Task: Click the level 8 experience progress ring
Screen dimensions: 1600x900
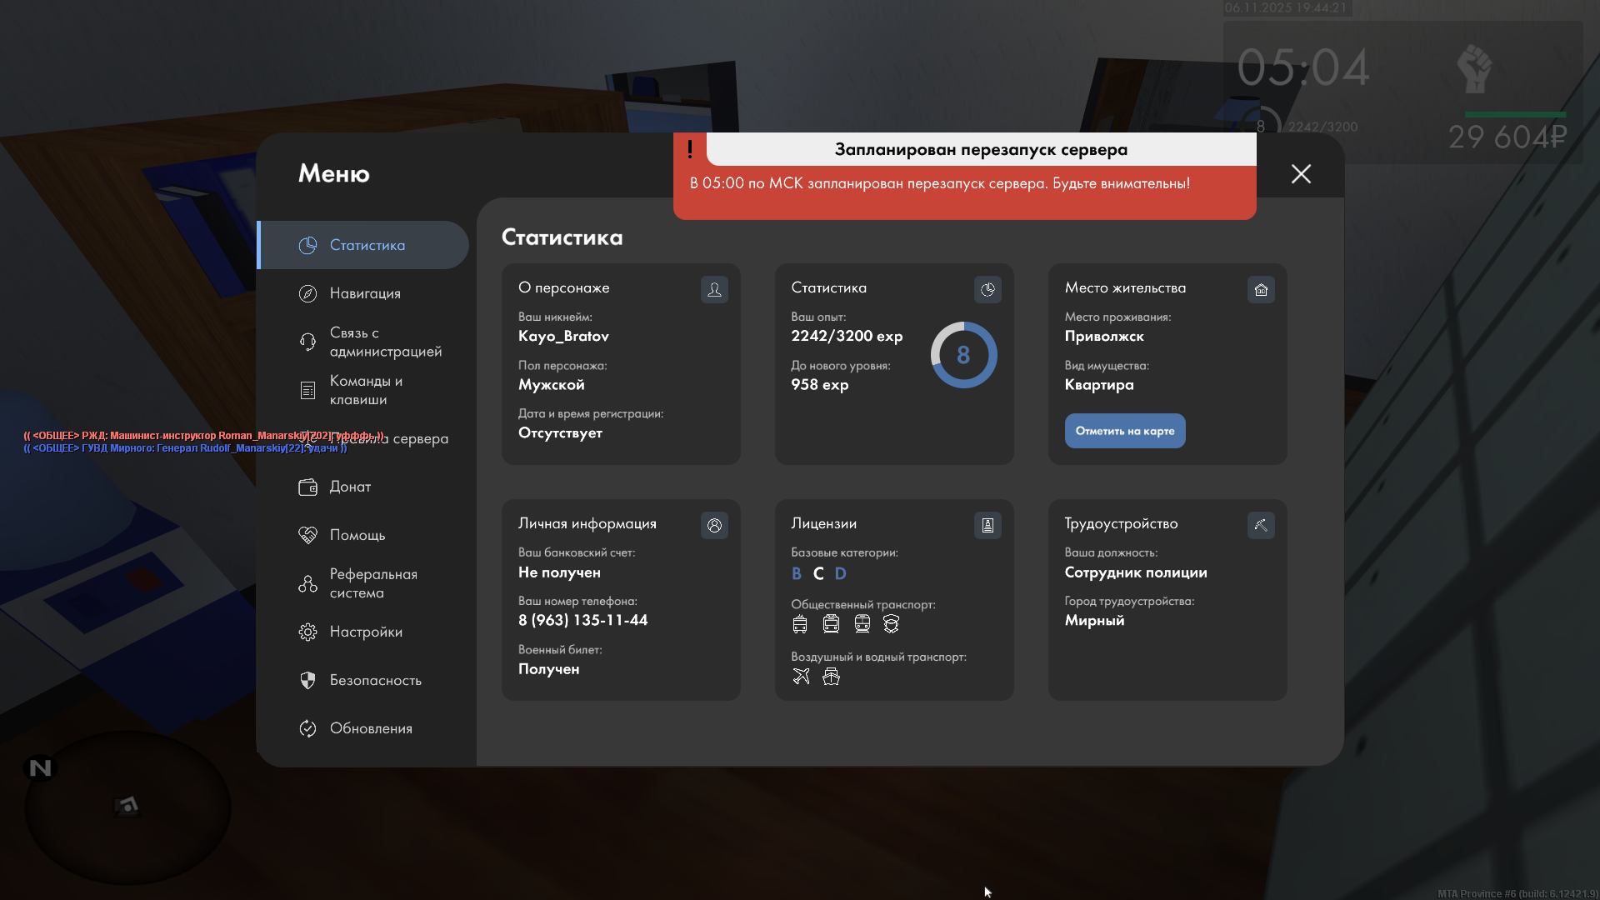Action: 963,355
